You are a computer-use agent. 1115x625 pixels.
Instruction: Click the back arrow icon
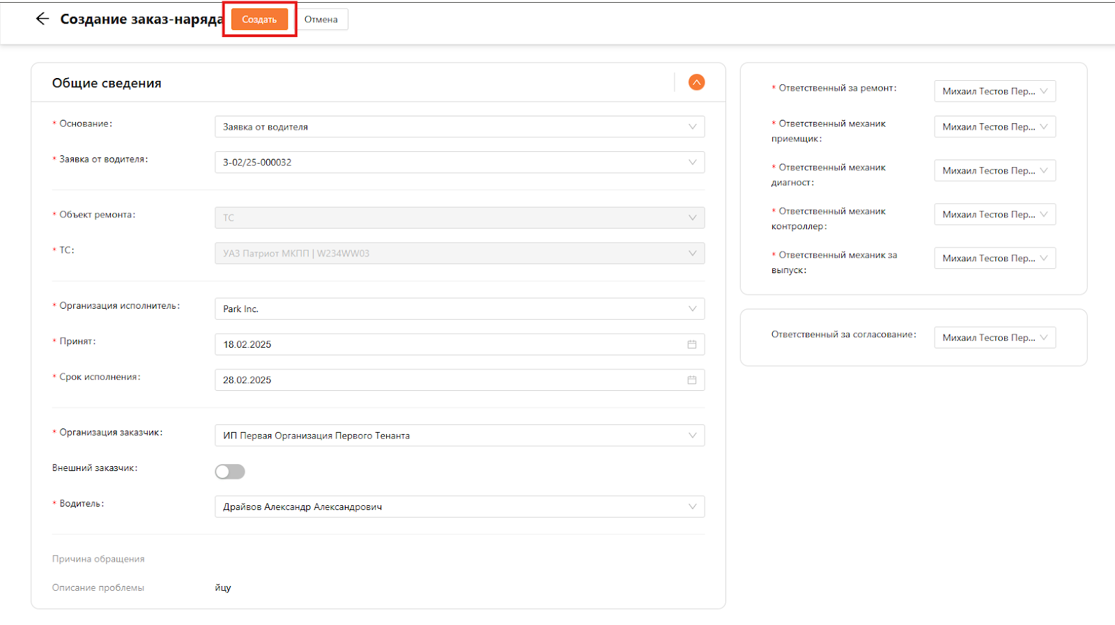click(43, 19)
